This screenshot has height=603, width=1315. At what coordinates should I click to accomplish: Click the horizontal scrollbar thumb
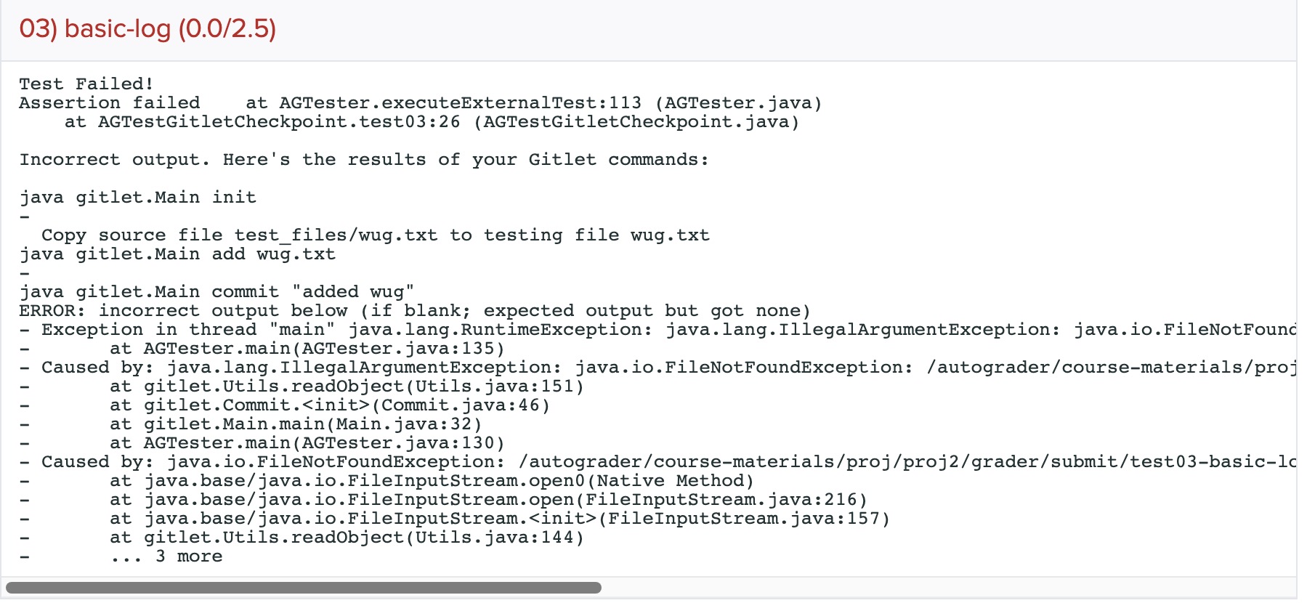(x=303, y=587)
